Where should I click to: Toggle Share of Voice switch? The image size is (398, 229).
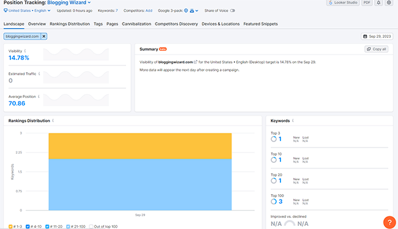point(232,10)
